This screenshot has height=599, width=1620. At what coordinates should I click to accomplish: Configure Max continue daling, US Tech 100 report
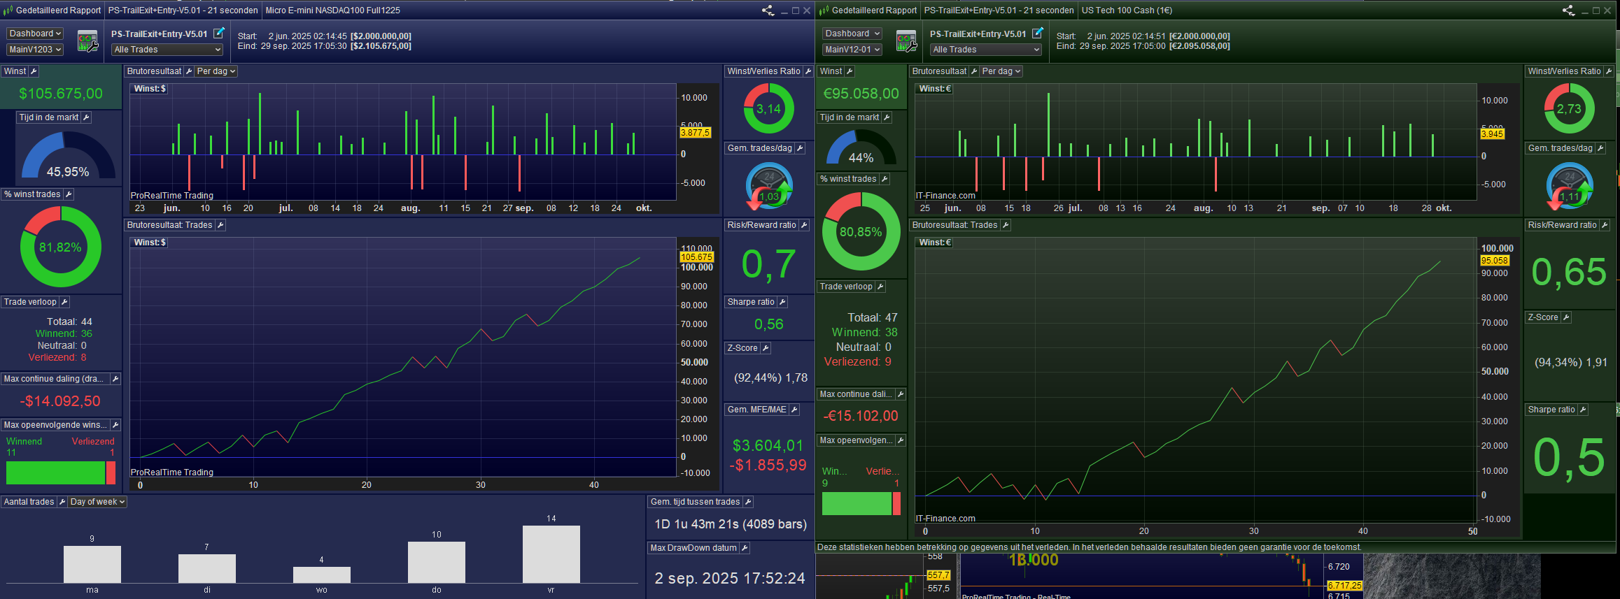[x=901, y=394]
